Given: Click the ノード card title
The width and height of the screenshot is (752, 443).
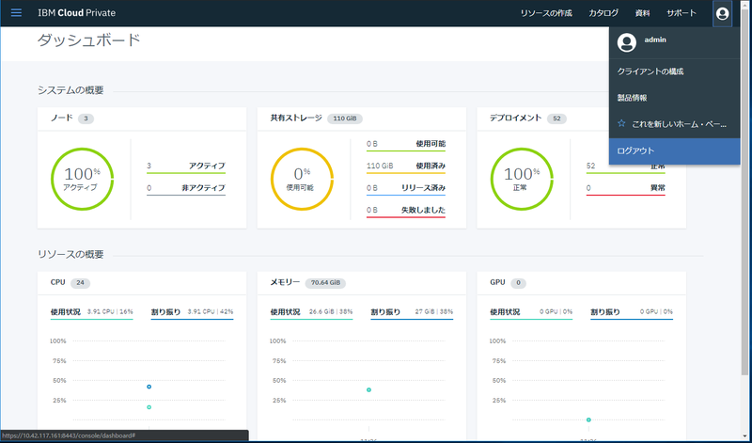Looking at the screenshot, I should (x=62, y=119).
